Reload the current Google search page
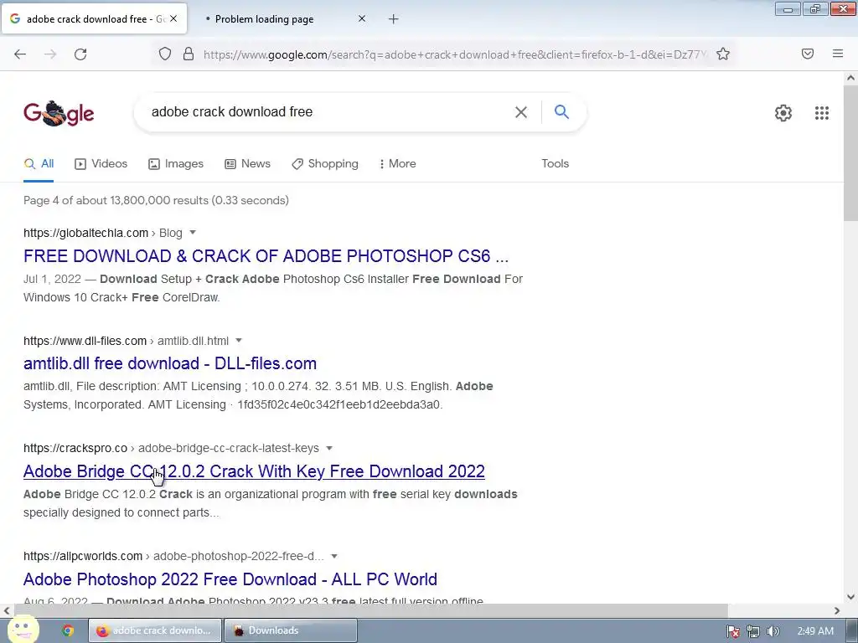The width and height of the screenshot is (858, 643). [80, 54]
